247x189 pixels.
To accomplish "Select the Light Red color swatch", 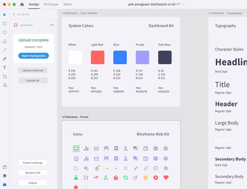I will [97, 58].
